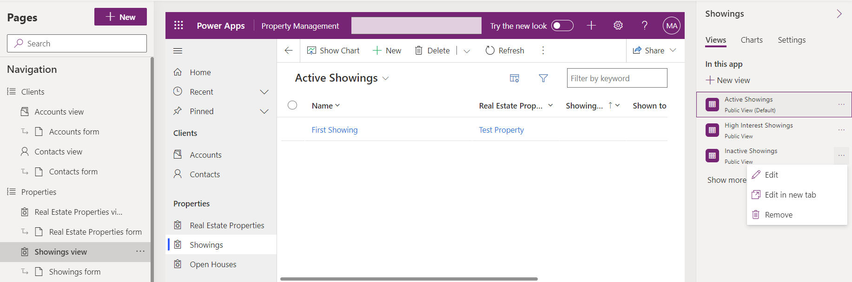Click the New page button in Pages

pyautogui.click(x=120, y=17)
